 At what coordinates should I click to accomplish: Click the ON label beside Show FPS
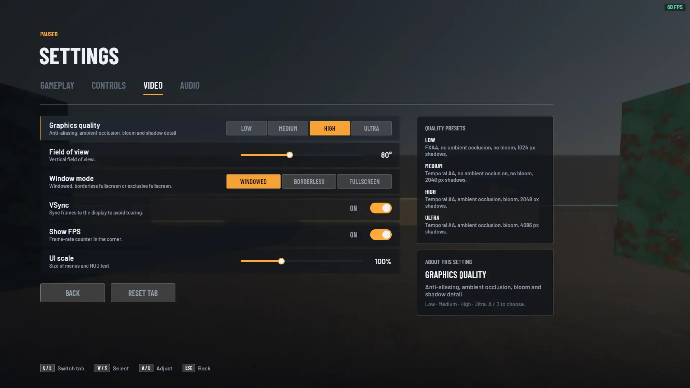click(x=354, y=235)
